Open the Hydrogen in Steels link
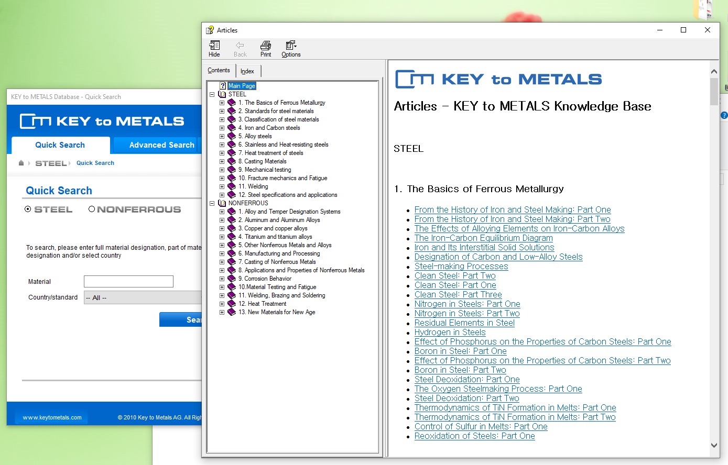Image resolution: width=728 pixels, height=465 pixels. click(450, 333)
